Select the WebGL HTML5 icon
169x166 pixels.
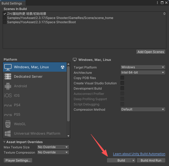(x=8, y=124)
